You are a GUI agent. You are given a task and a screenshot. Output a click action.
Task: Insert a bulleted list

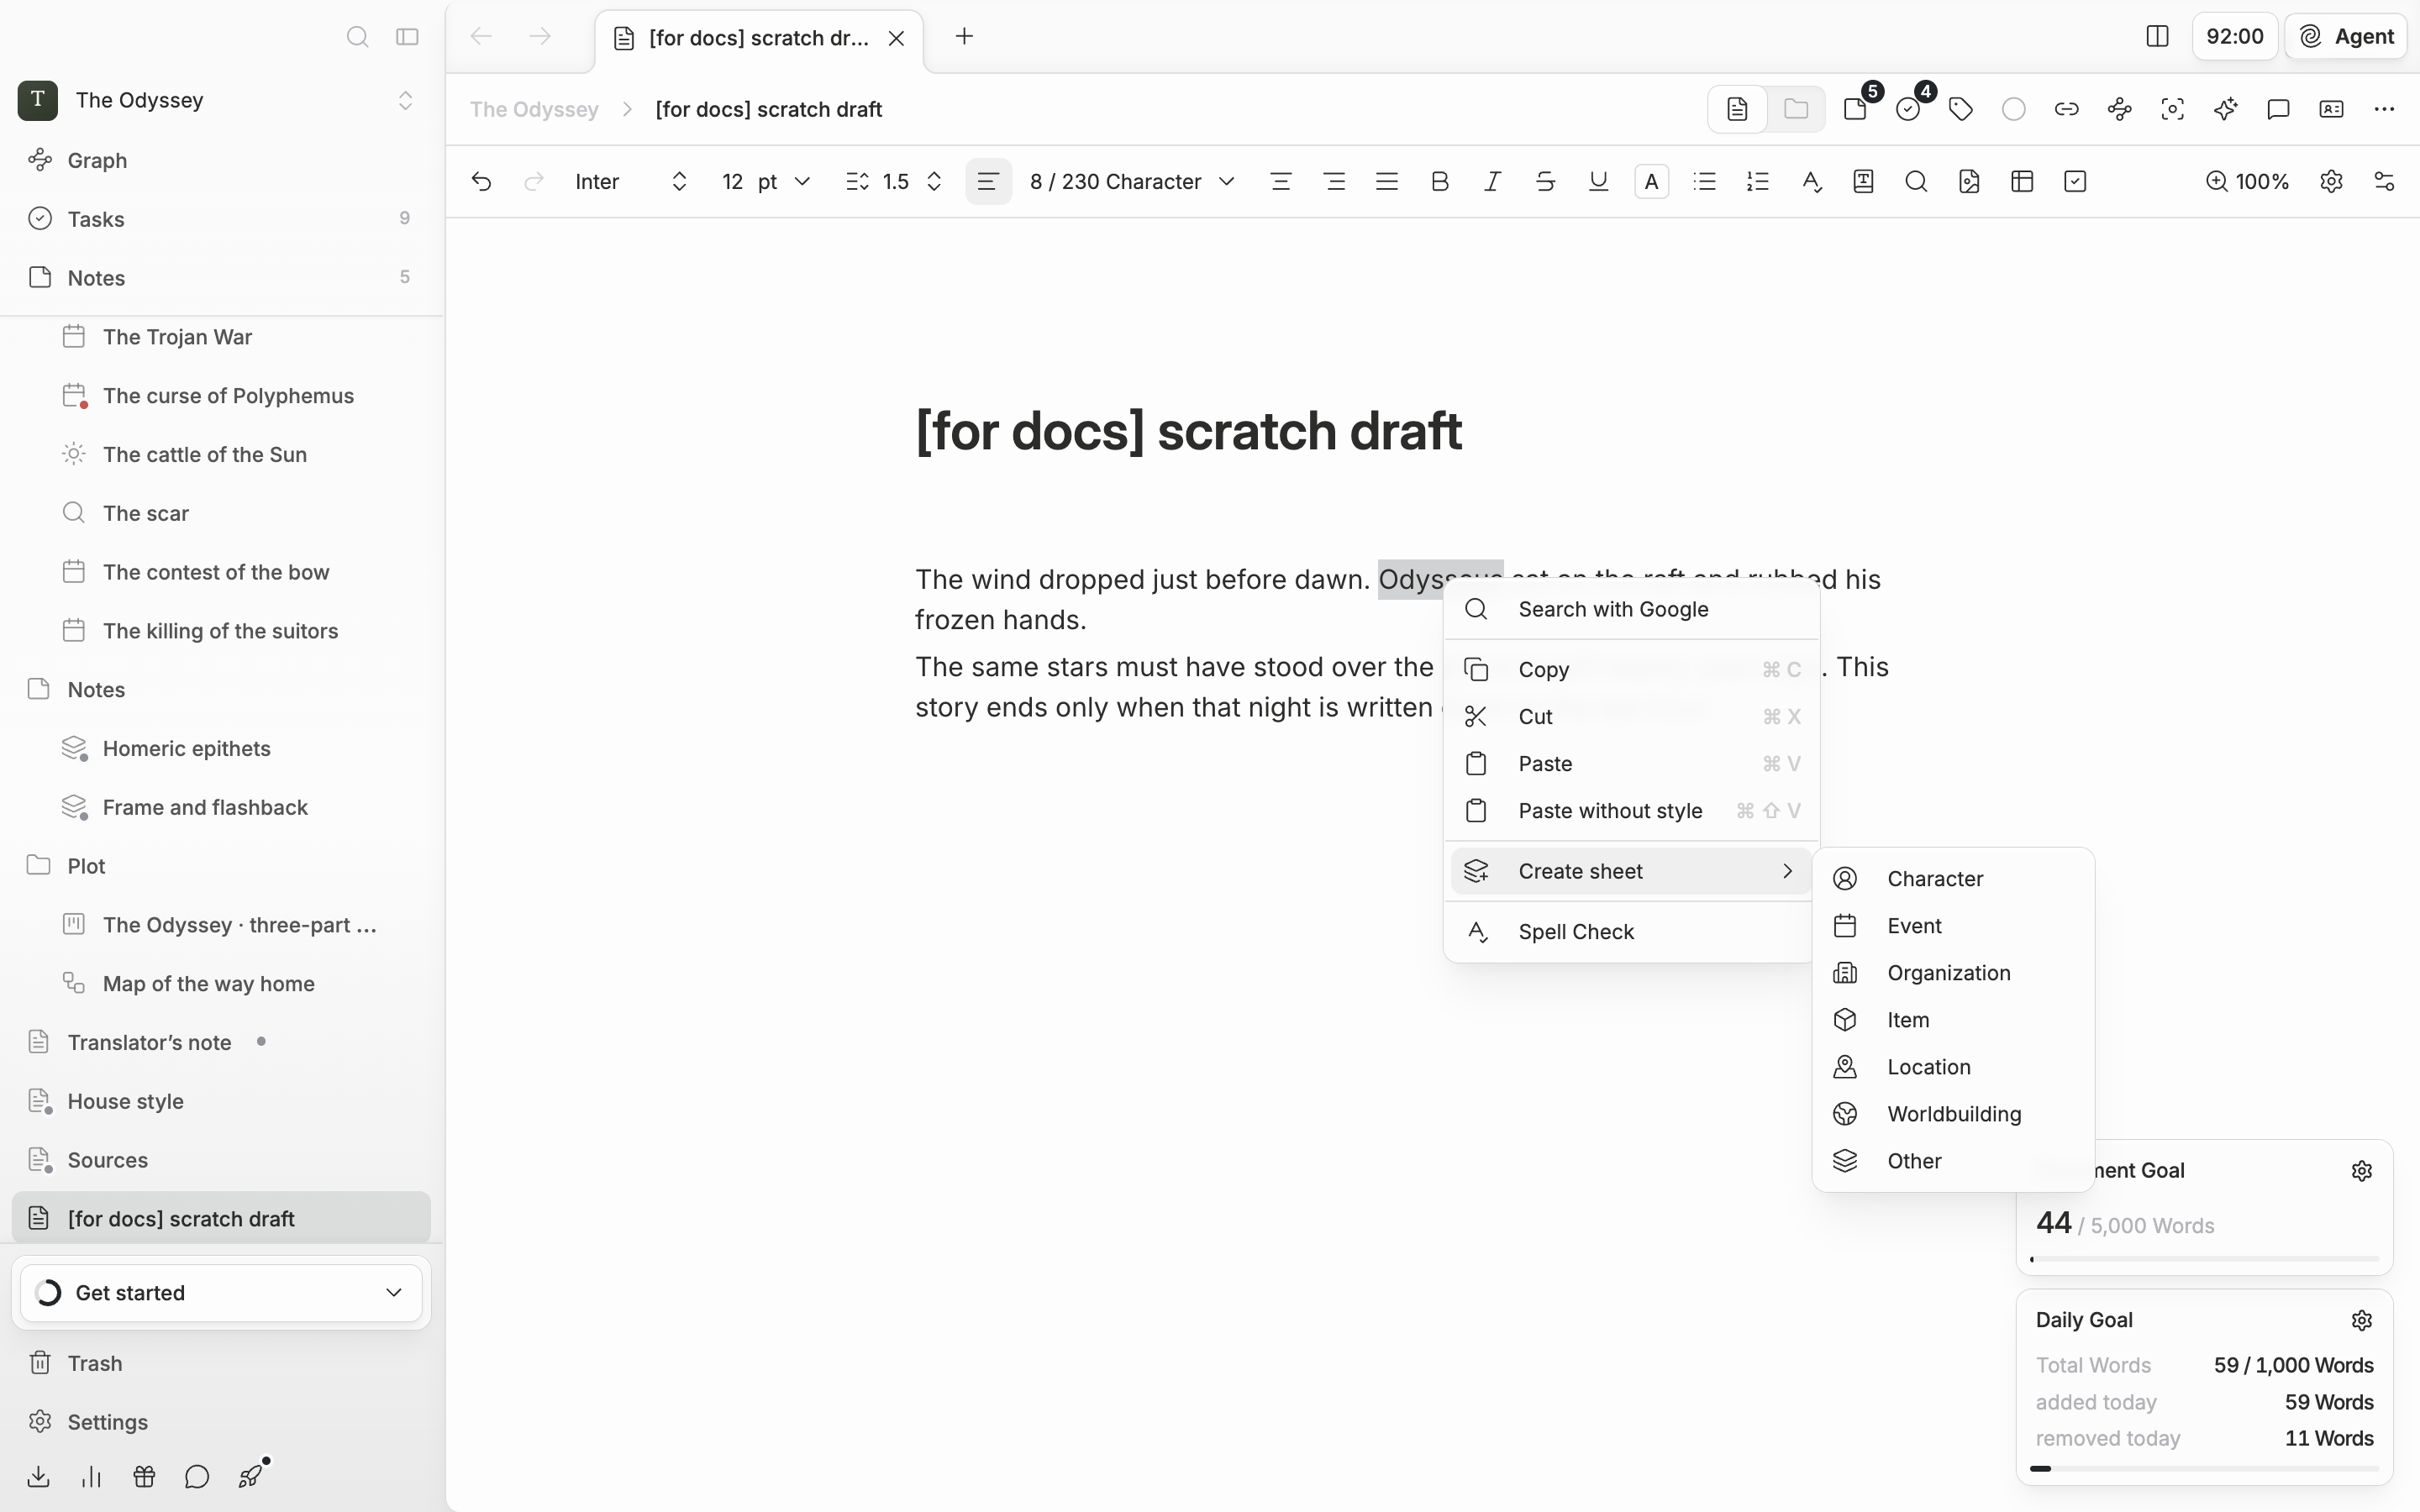pyautogui.click(x=1705, y=181)
